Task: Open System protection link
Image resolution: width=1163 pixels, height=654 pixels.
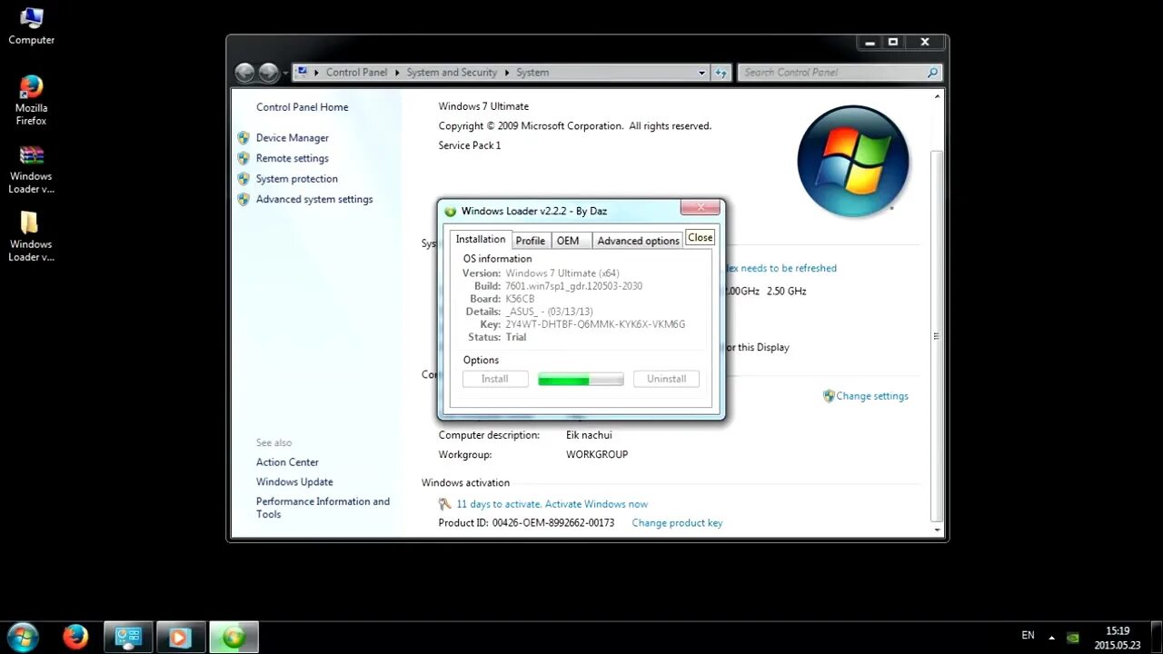Action: [x=296, y=179]
